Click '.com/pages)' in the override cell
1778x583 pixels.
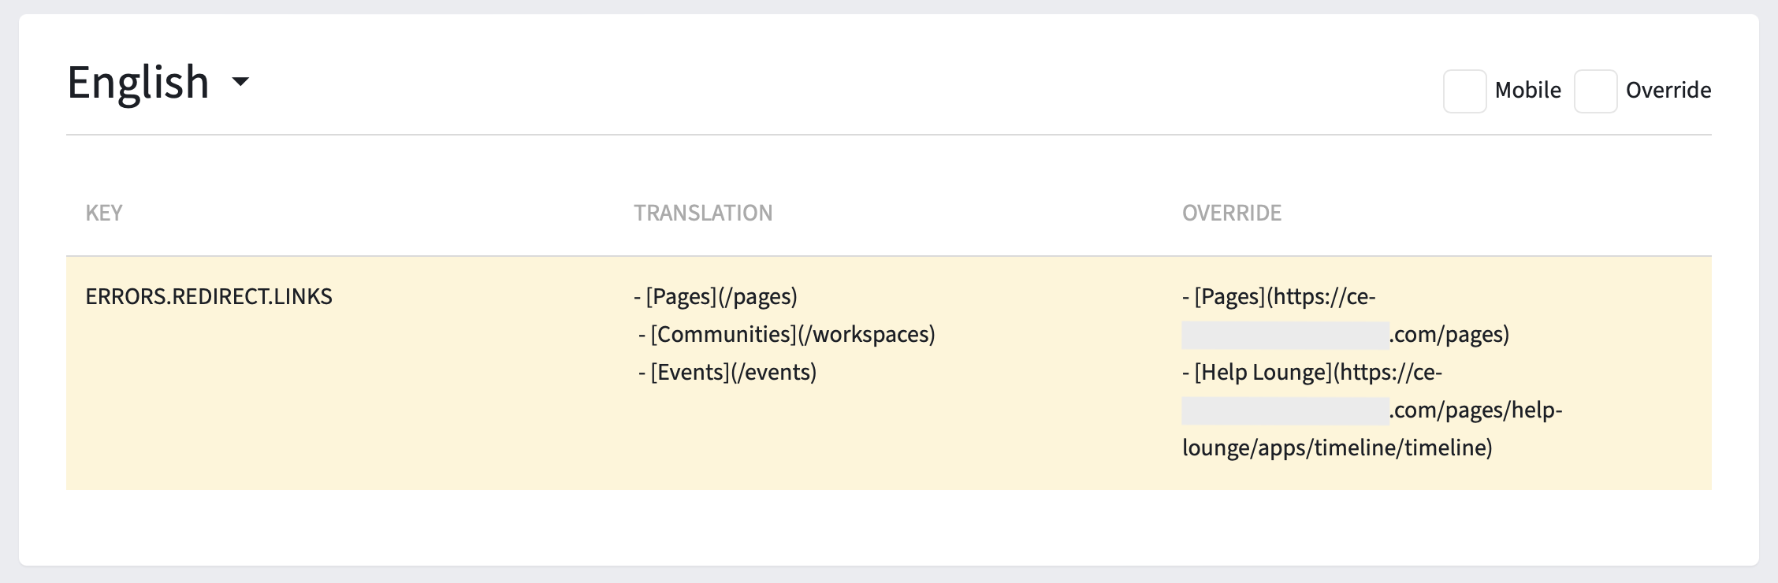coord(1449,334)
